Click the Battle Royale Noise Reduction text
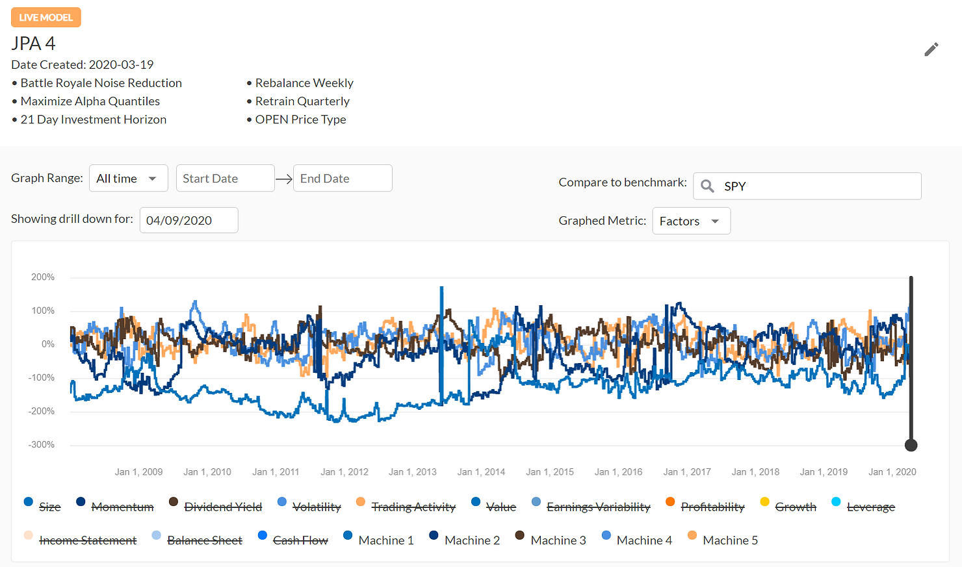Viewport: 962px width, 567px height. [x=101, y=83]
